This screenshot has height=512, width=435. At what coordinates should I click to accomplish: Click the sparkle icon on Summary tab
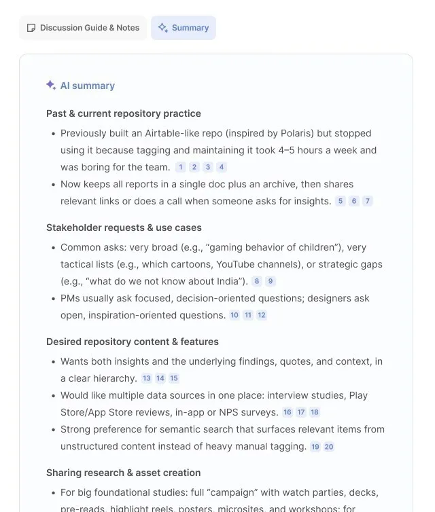(x=163, y=28)
